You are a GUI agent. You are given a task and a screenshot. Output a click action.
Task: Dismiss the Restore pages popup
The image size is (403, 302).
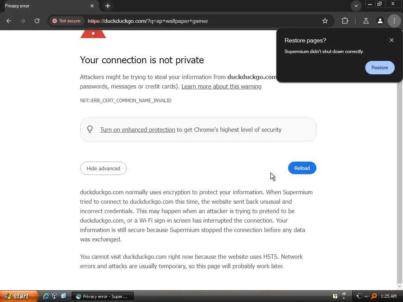[x=391, y=40]
